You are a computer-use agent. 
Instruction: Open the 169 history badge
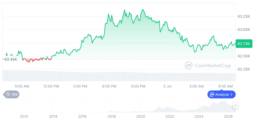tap(11, 94)
